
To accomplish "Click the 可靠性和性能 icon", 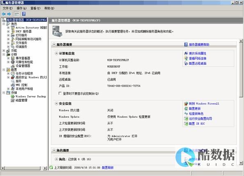I will click(x=13, y=62).
